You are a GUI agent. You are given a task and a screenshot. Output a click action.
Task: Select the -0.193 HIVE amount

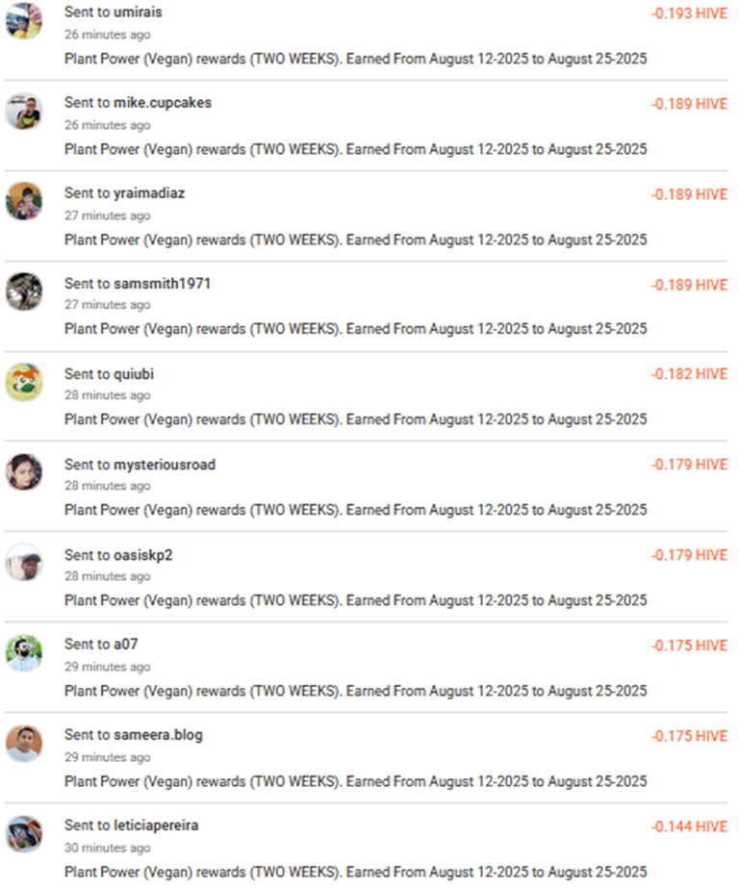pyautogui.click(x=689, y=13)
